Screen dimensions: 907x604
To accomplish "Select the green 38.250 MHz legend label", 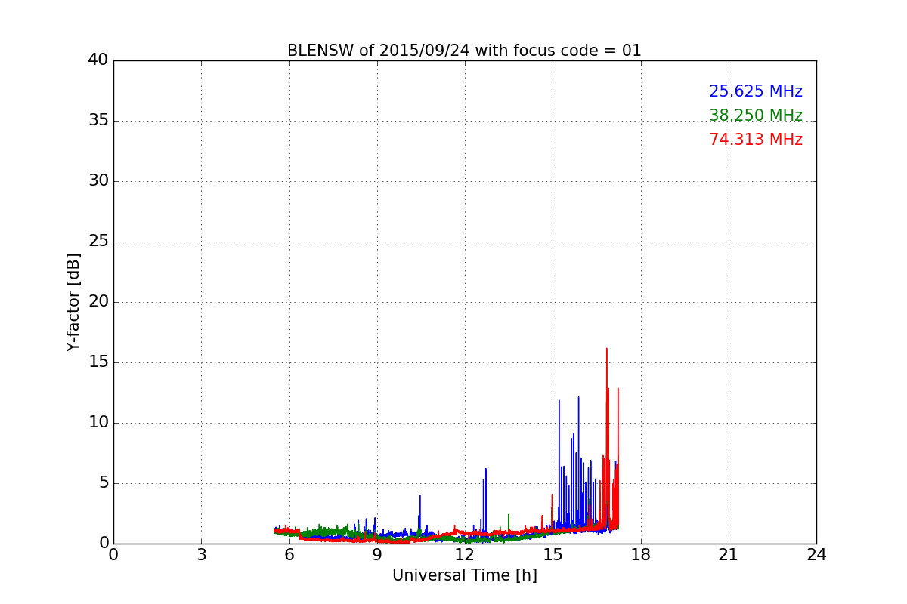I will [756, 116].
